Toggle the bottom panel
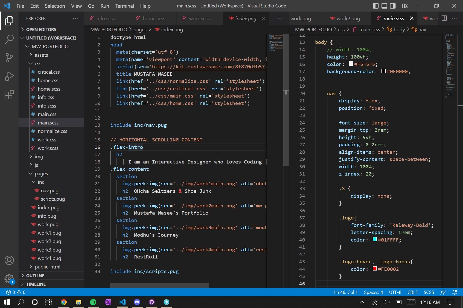 (384, 6)
